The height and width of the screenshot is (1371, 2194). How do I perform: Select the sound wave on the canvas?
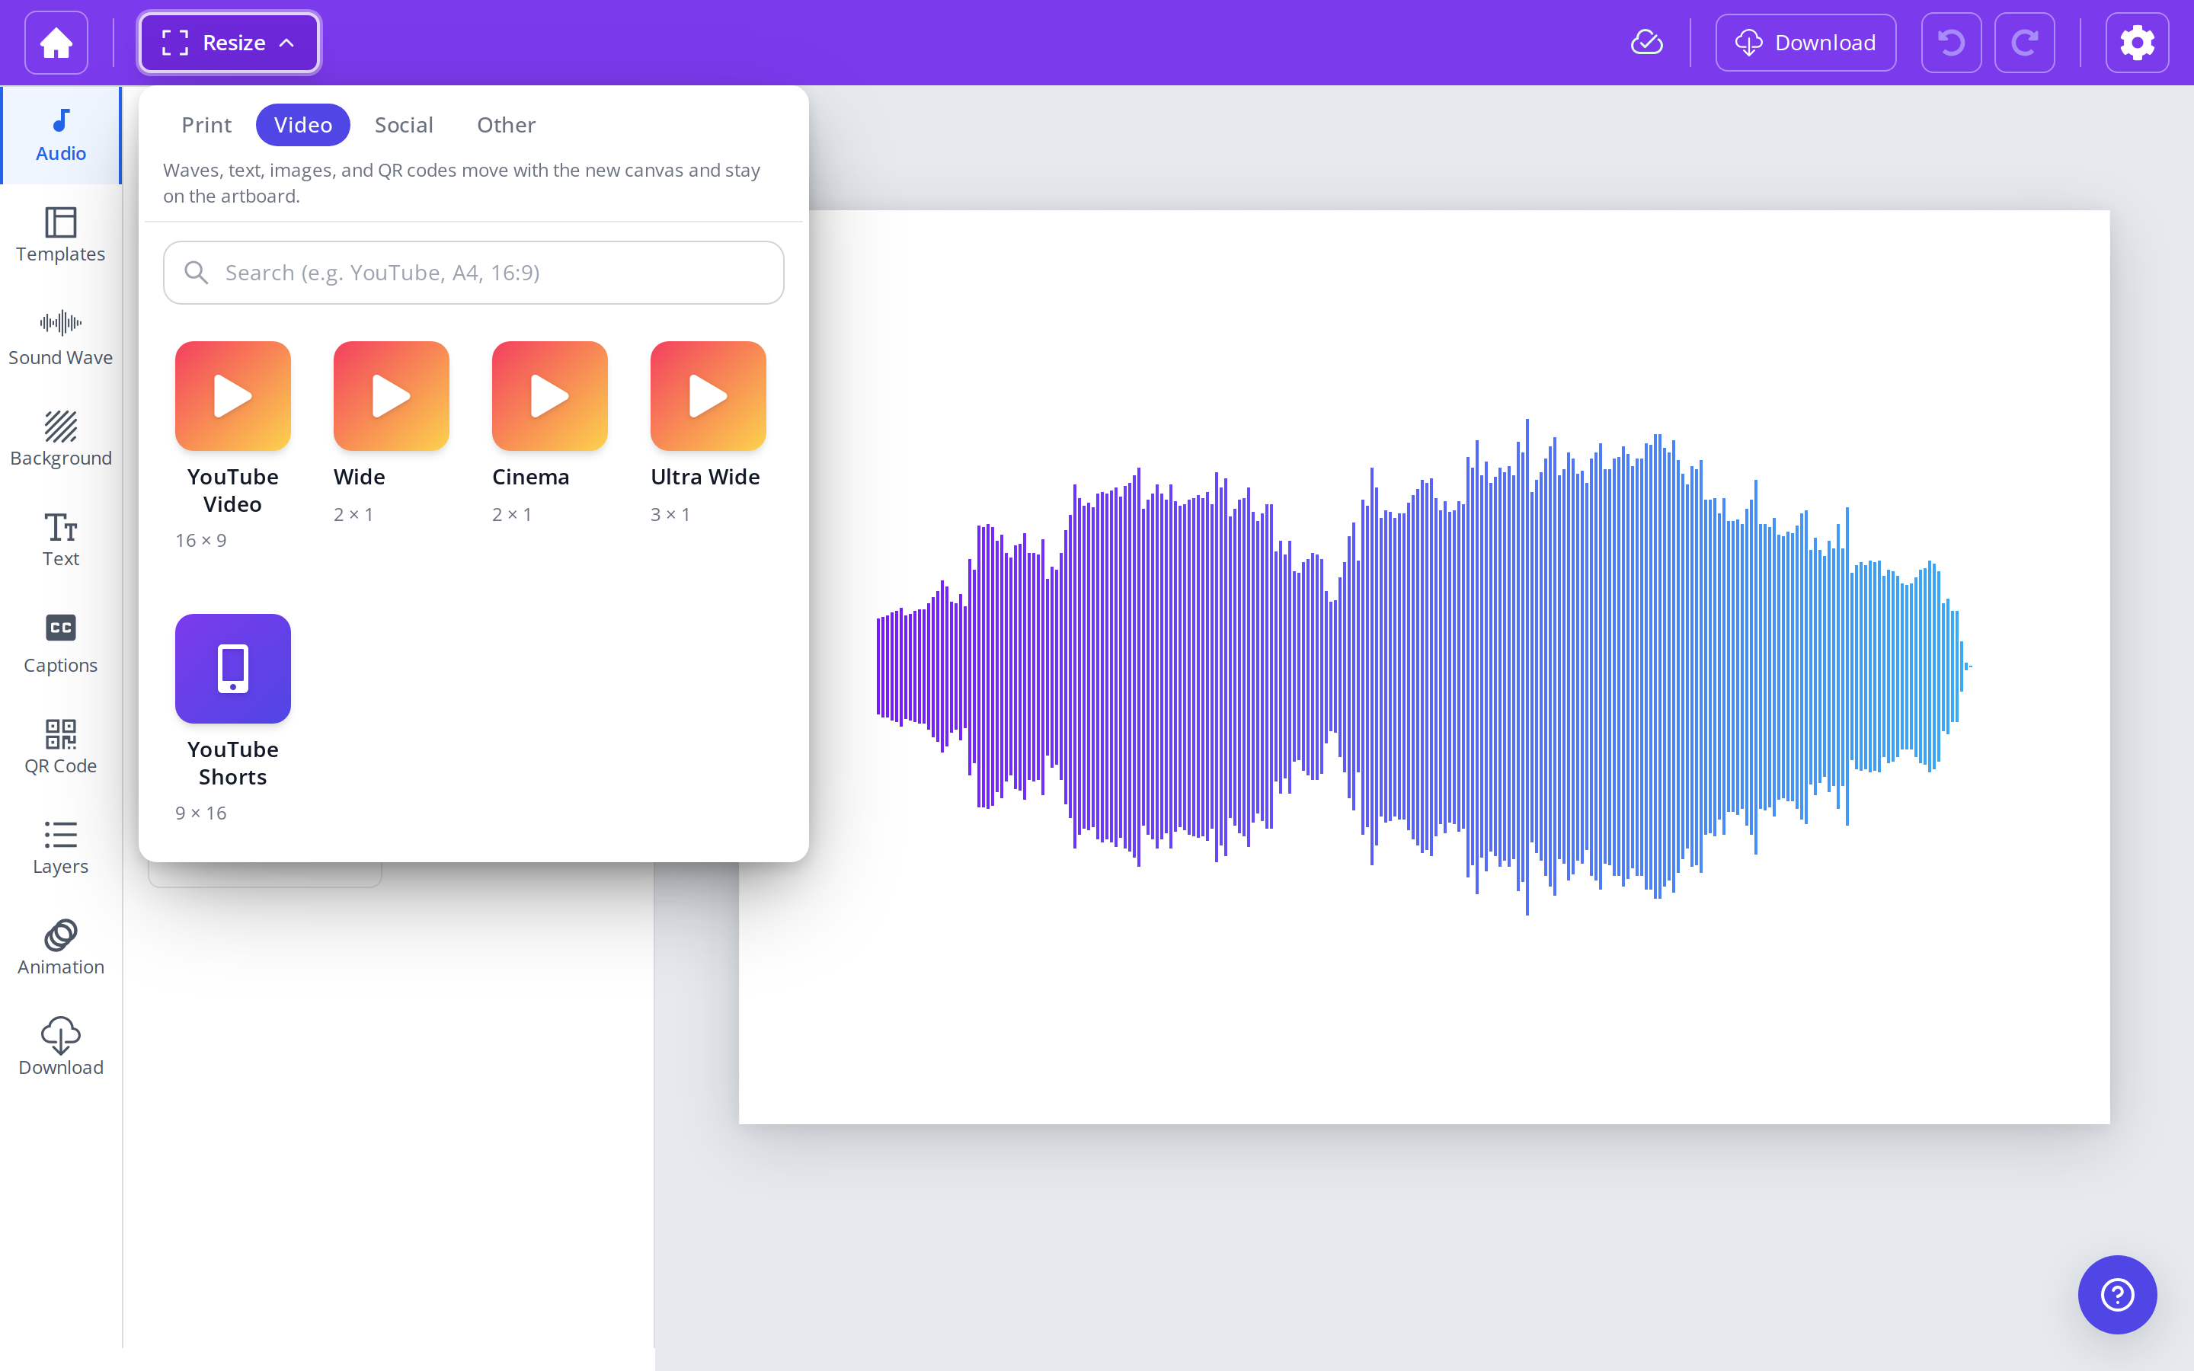tap(1423, 666)
